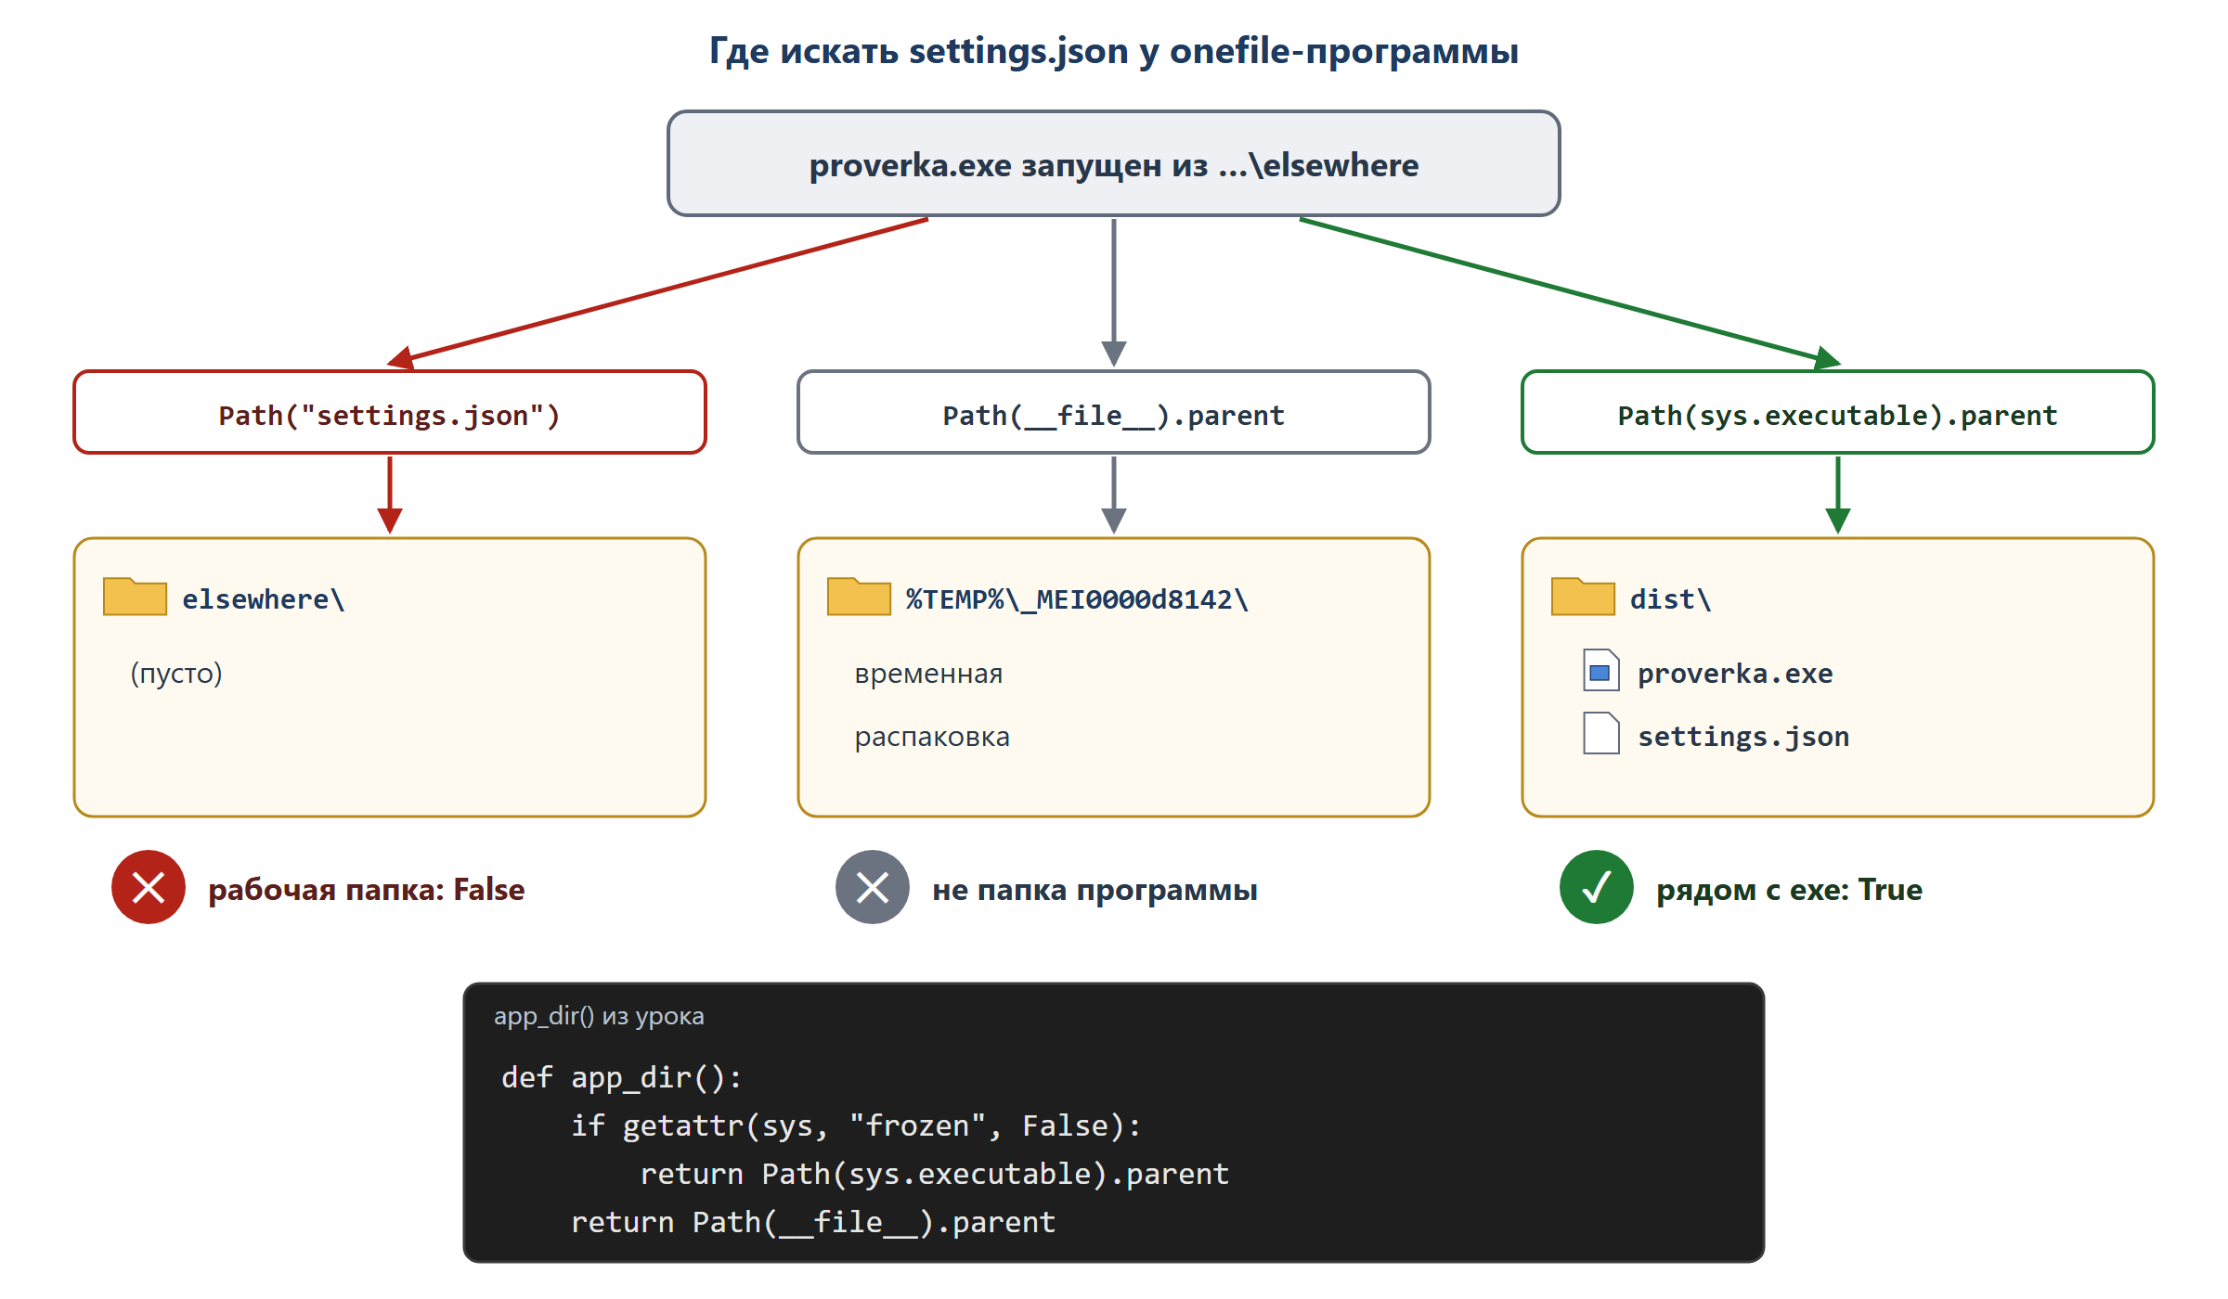Click the text рабочая папка: False

click(366, 890)
